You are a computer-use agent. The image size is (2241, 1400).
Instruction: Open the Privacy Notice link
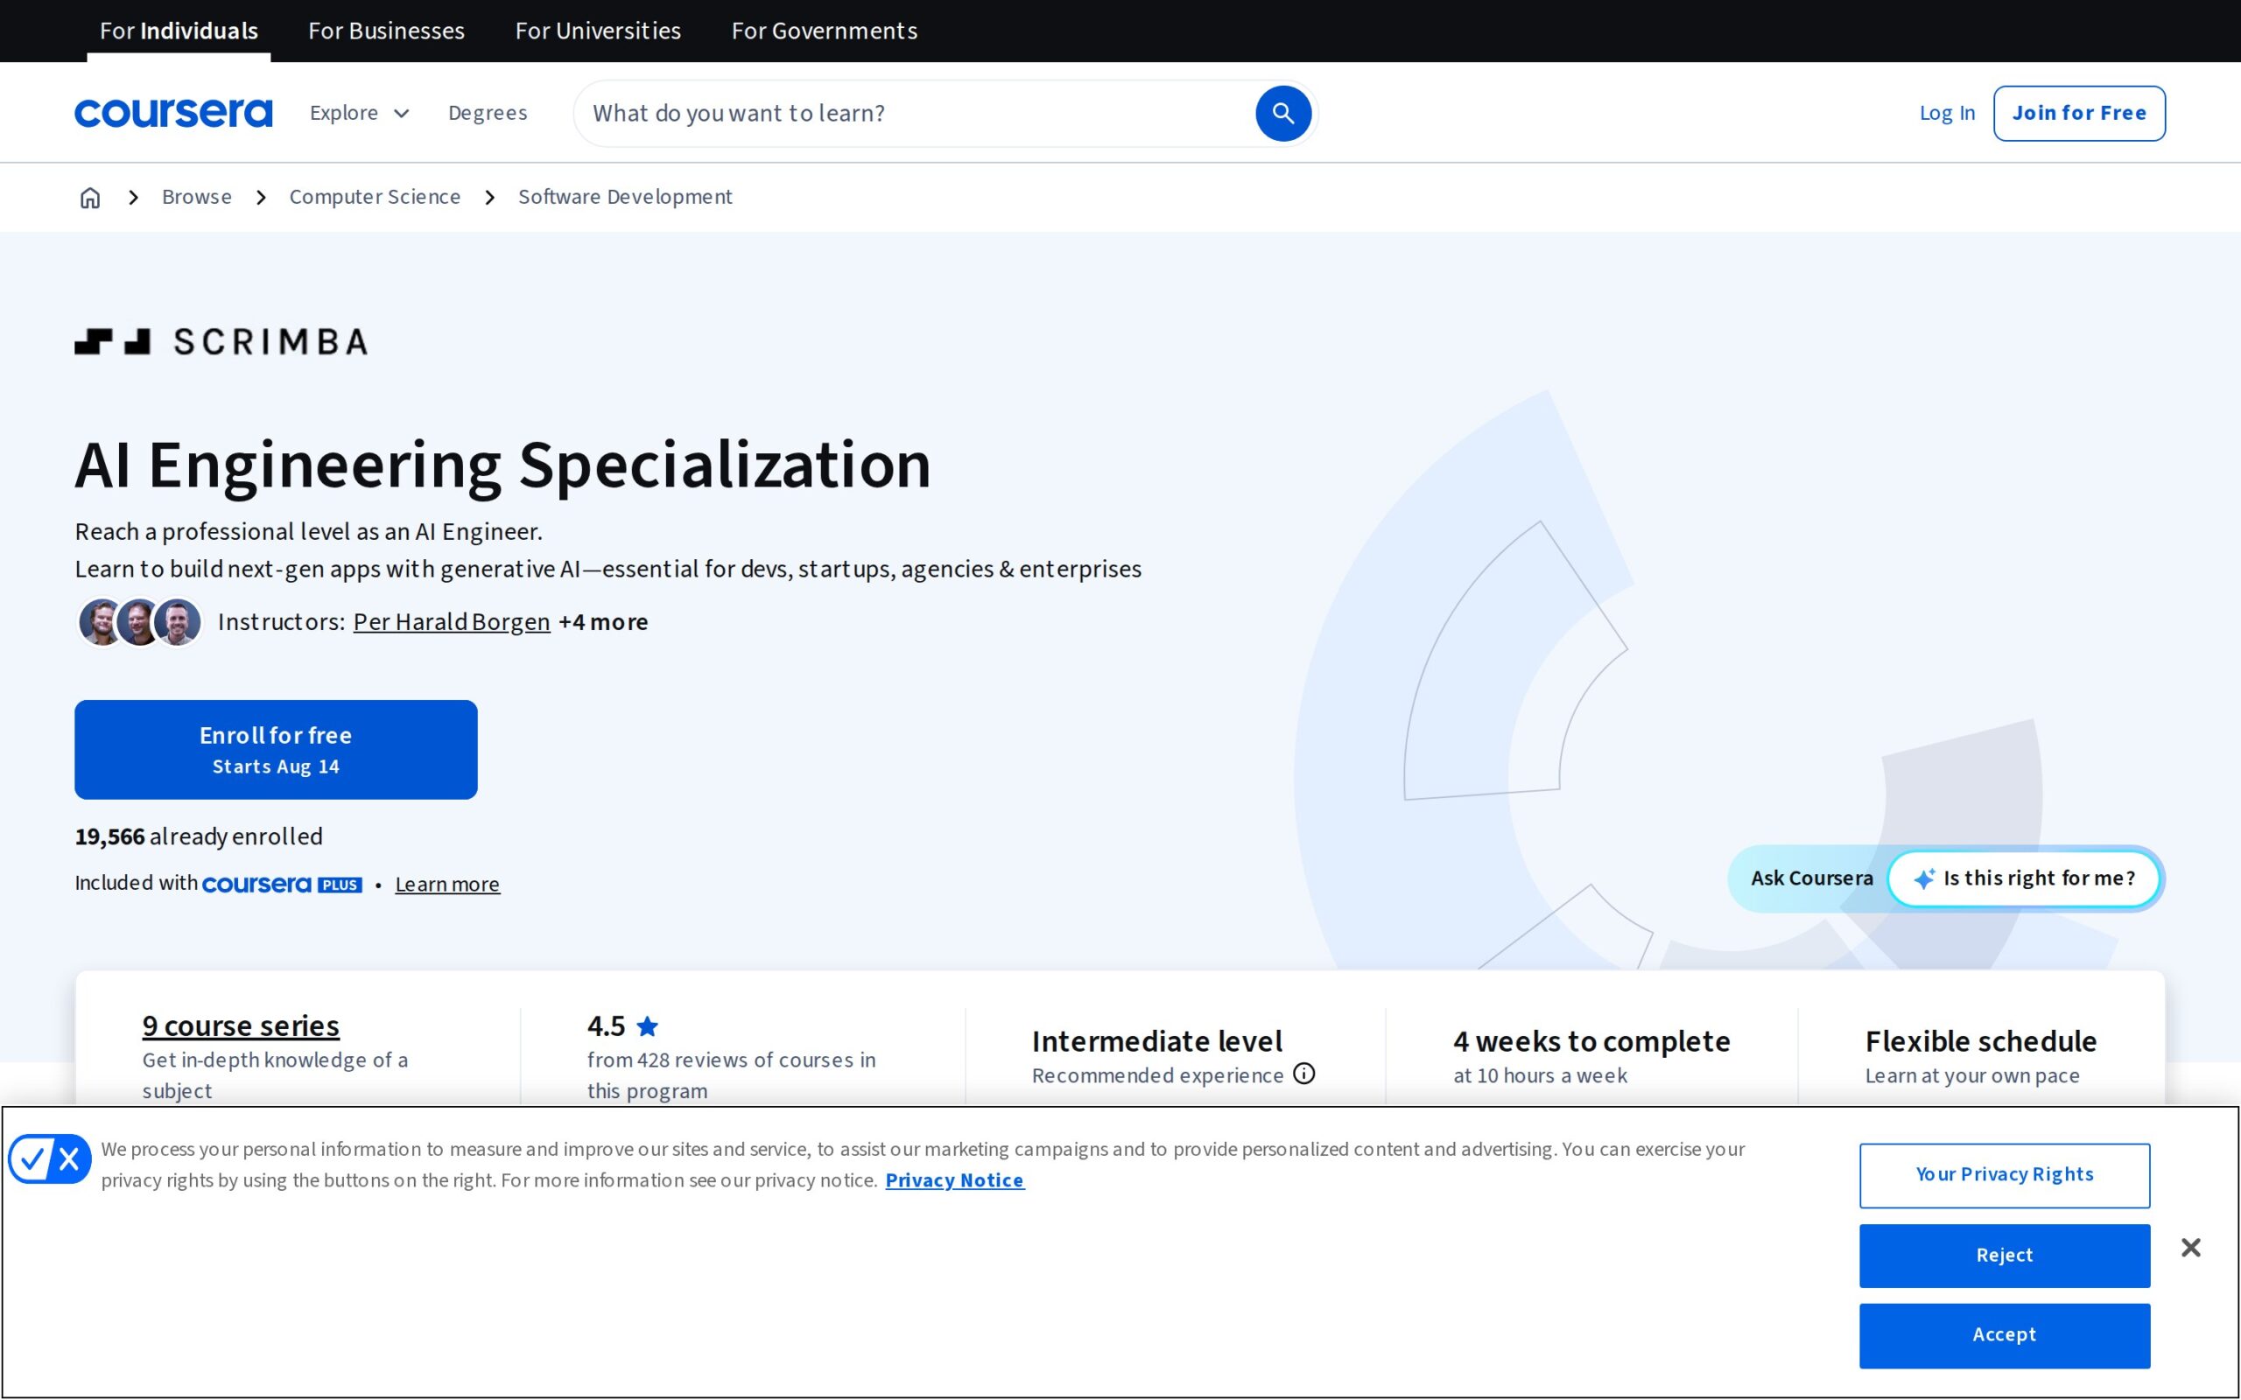click(955, 1180)
